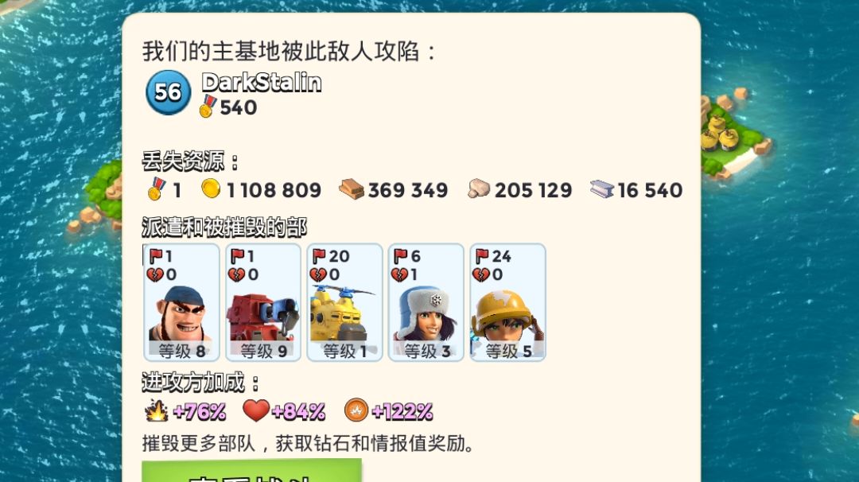Tap the iron bar resource icon
Viewport: 859px width, 482px height.
click(601, 189)
